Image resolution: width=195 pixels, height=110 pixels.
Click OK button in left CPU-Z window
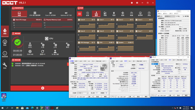pyautogui.click(x=105, y=97)
